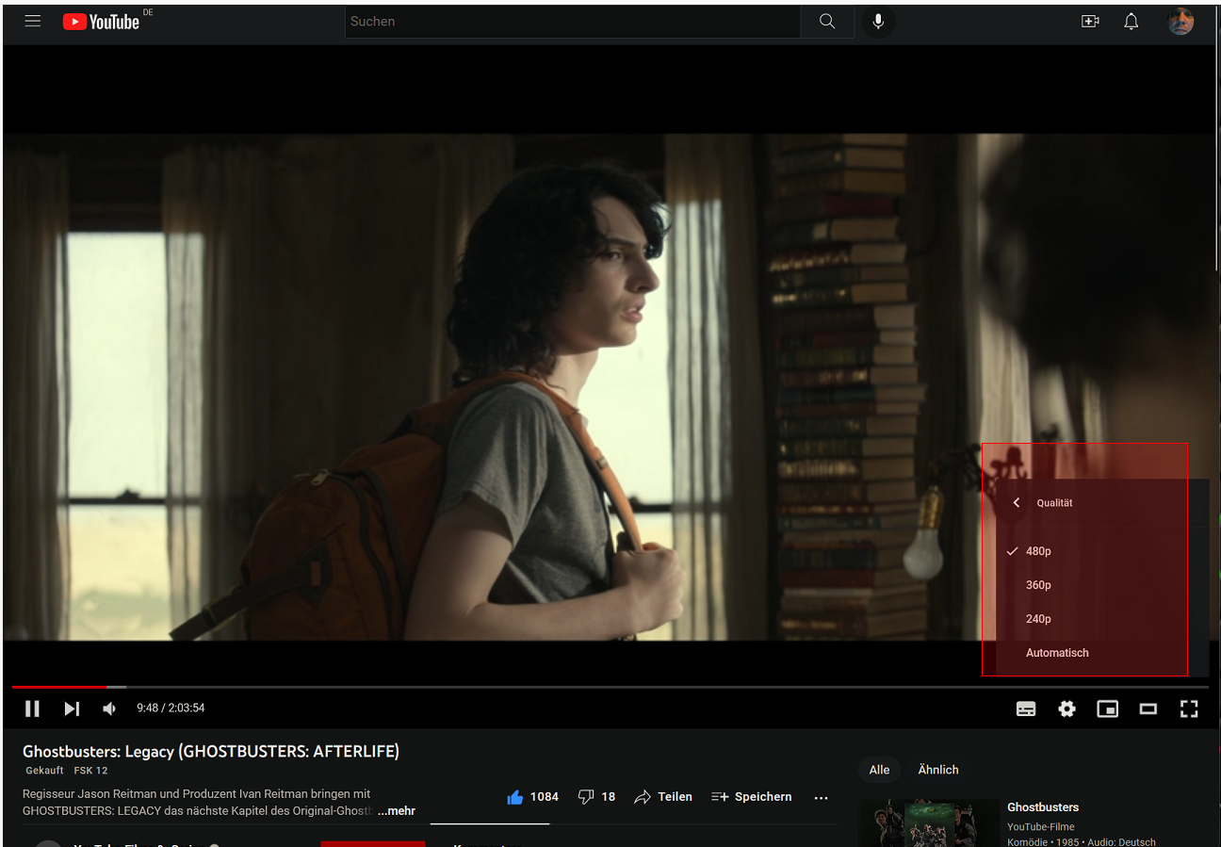Click the YouTube-Filme channel name
1221x847 pixels.
click(x=1041, y=827)
